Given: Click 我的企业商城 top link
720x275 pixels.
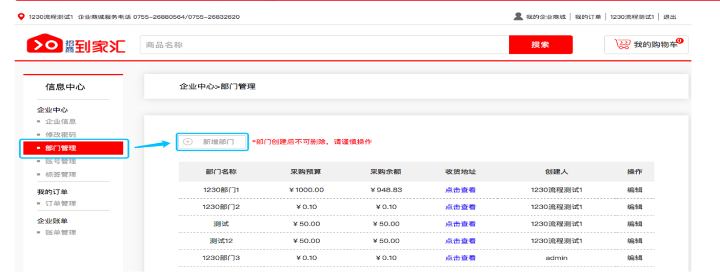Looking at the screenshot, I should coord(546,17).
